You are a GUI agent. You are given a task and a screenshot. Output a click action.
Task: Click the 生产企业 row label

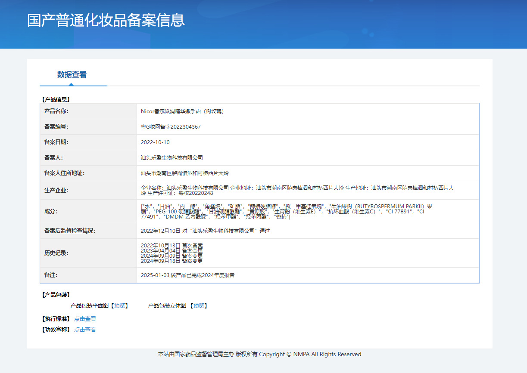pyautogui.click(x=56, y=190)
